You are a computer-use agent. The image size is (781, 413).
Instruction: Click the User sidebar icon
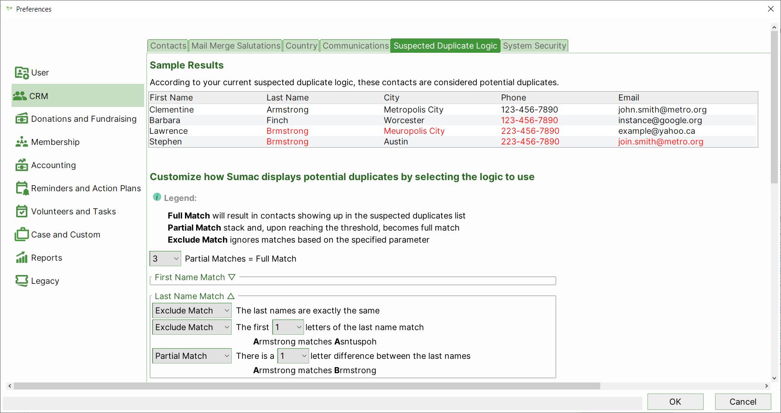pyautogui.click(x=22, y=73)
